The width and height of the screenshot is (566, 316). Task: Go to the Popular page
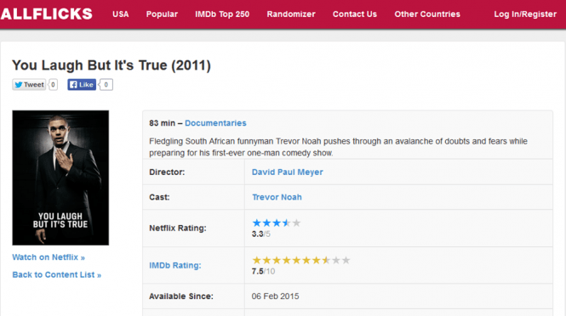162,14
